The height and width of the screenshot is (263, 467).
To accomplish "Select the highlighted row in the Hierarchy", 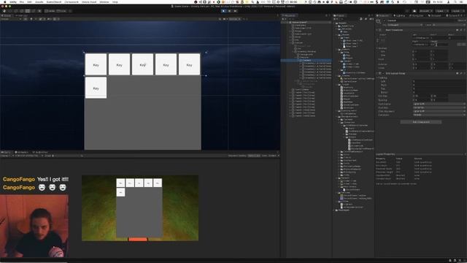I will (x=306, y=60).
